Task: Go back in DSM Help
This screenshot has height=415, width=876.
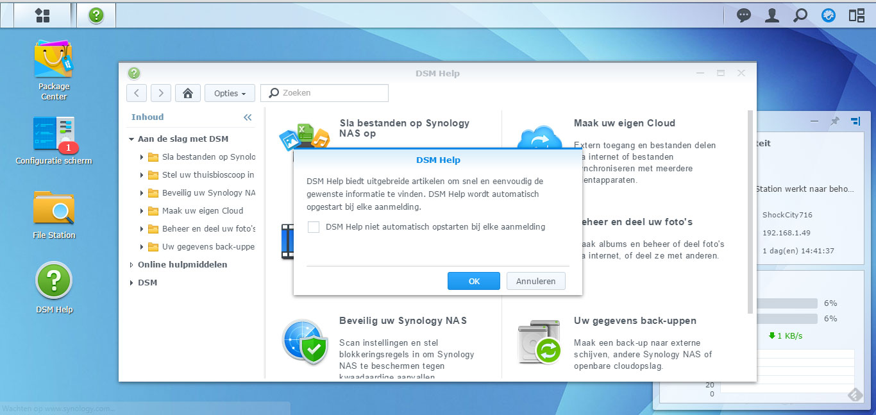Action: coord(137,93)
